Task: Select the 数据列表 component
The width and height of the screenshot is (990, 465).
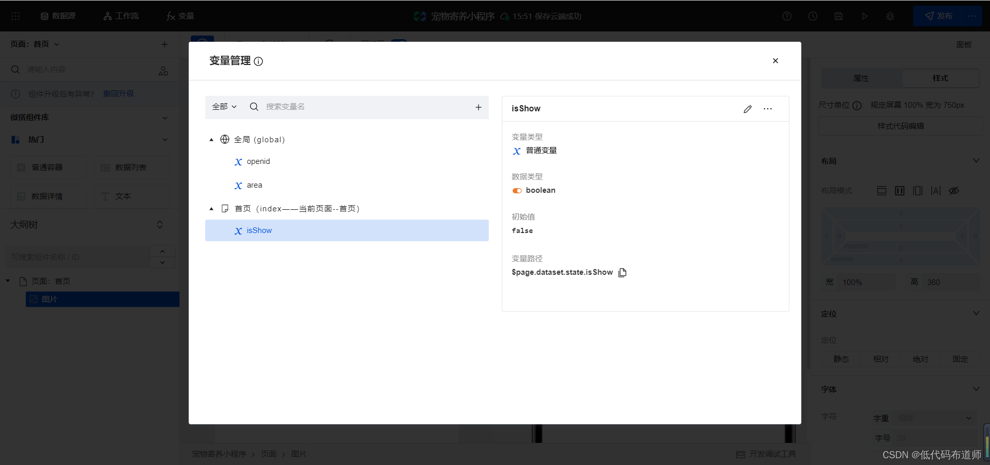Action: coord(132,168)
